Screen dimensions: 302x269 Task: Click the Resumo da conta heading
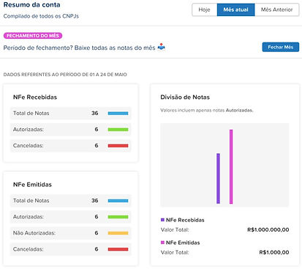(31, 4)
